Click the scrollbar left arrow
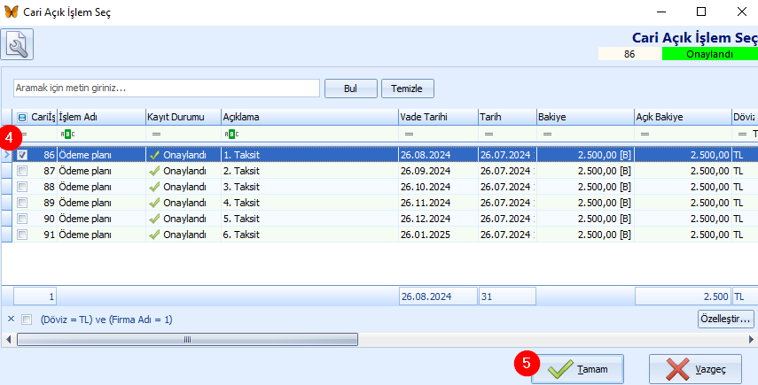This screenshot has height=385, width=758. (7, 339)
